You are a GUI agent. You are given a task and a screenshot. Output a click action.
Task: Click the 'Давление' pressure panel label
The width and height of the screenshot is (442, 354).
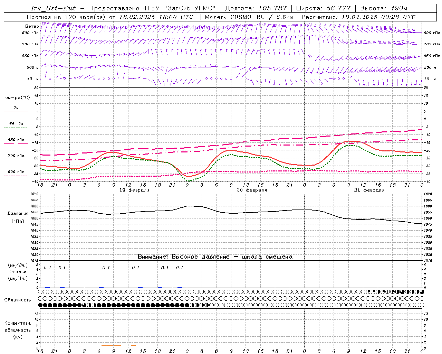pos(18,214)
